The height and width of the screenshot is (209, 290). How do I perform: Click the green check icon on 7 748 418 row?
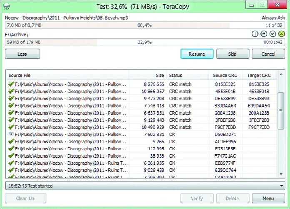pos(11,105)
